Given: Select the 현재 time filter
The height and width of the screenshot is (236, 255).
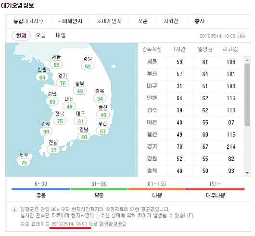Looking at the screenshot, I should pos(21,36).
